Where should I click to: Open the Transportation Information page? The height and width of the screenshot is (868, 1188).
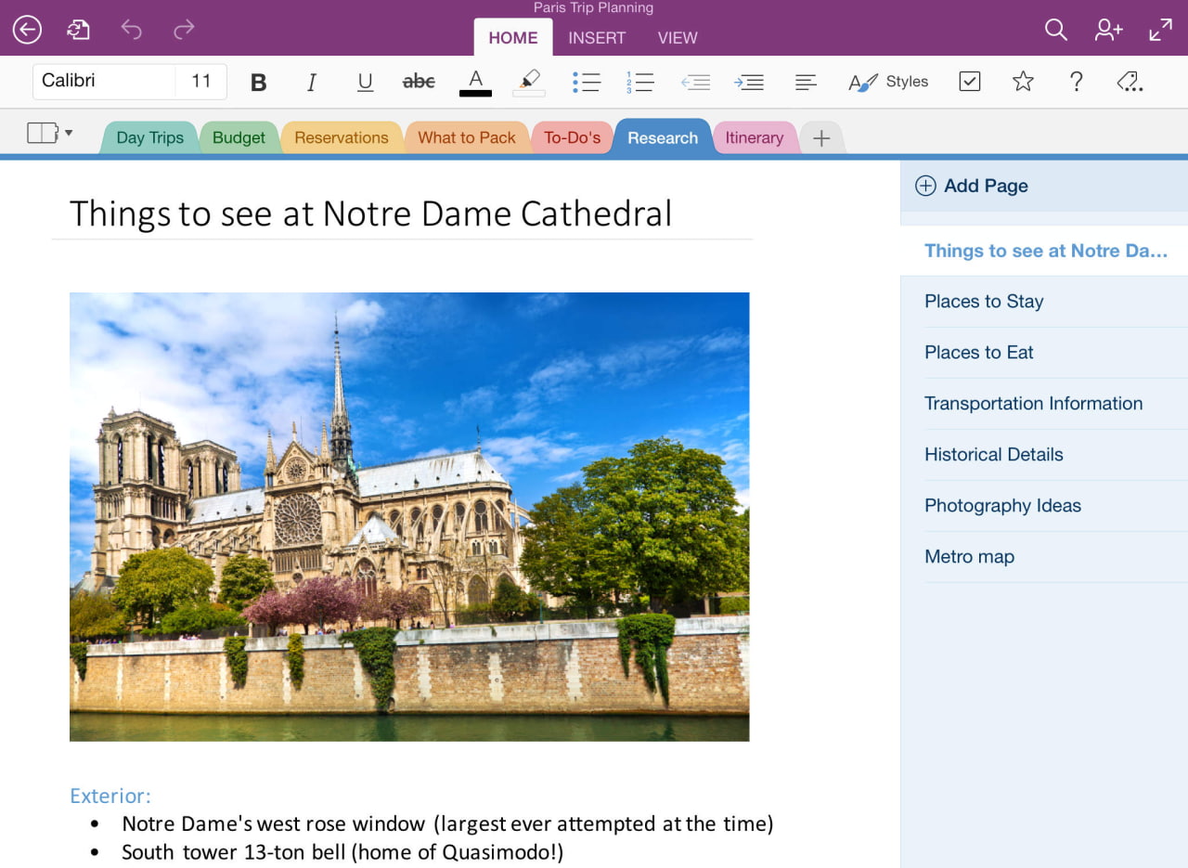tap(1033, 403)
